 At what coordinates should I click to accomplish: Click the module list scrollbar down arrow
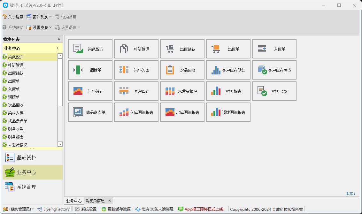point(60,144)
